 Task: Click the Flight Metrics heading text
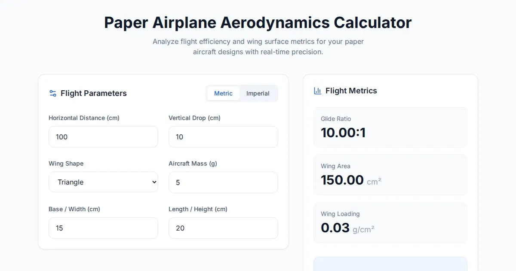[x=351, y=91]
